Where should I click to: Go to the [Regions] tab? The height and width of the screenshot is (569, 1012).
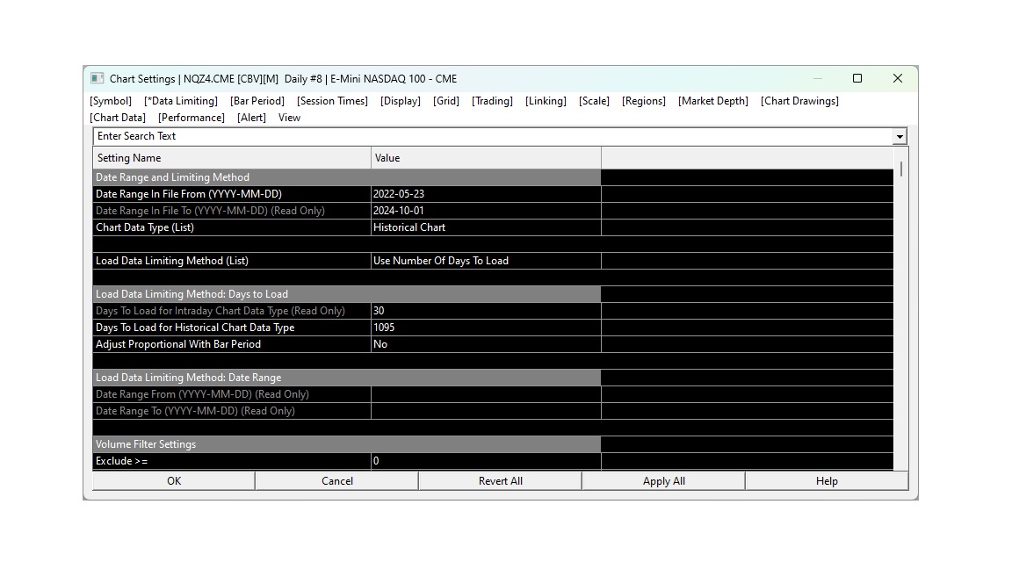(643, 101)
